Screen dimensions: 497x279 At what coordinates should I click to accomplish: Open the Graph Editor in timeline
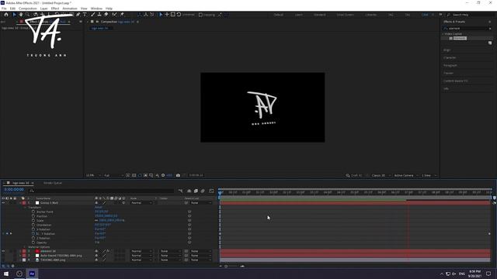pyautogui.click(x=211, y=191)
